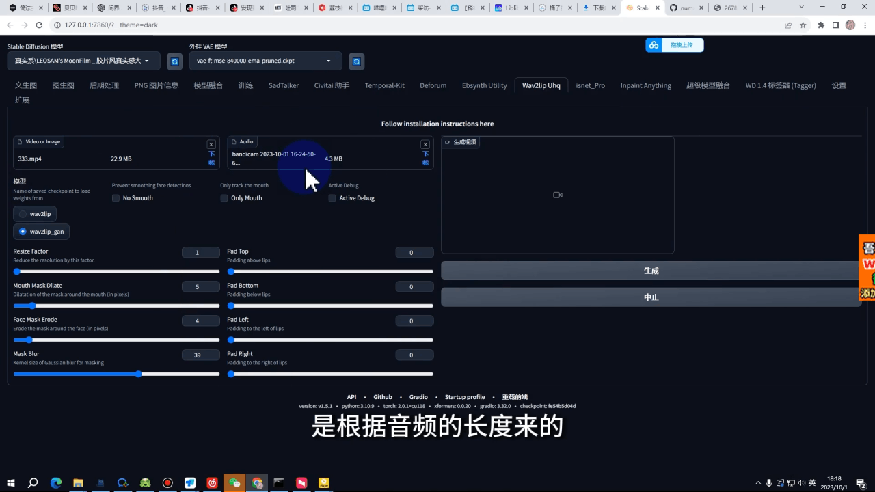Viewport: 875px width, 492px height.
Task: Click the refresh icon beside VAE model dropdown
Action: coord(356,61)
